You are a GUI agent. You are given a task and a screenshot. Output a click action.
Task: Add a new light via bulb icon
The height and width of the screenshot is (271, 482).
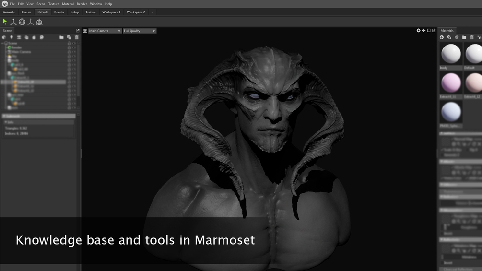coord(12,37)
